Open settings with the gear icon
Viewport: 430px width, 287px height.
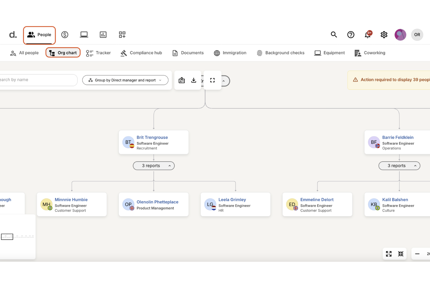coord(384,35)
